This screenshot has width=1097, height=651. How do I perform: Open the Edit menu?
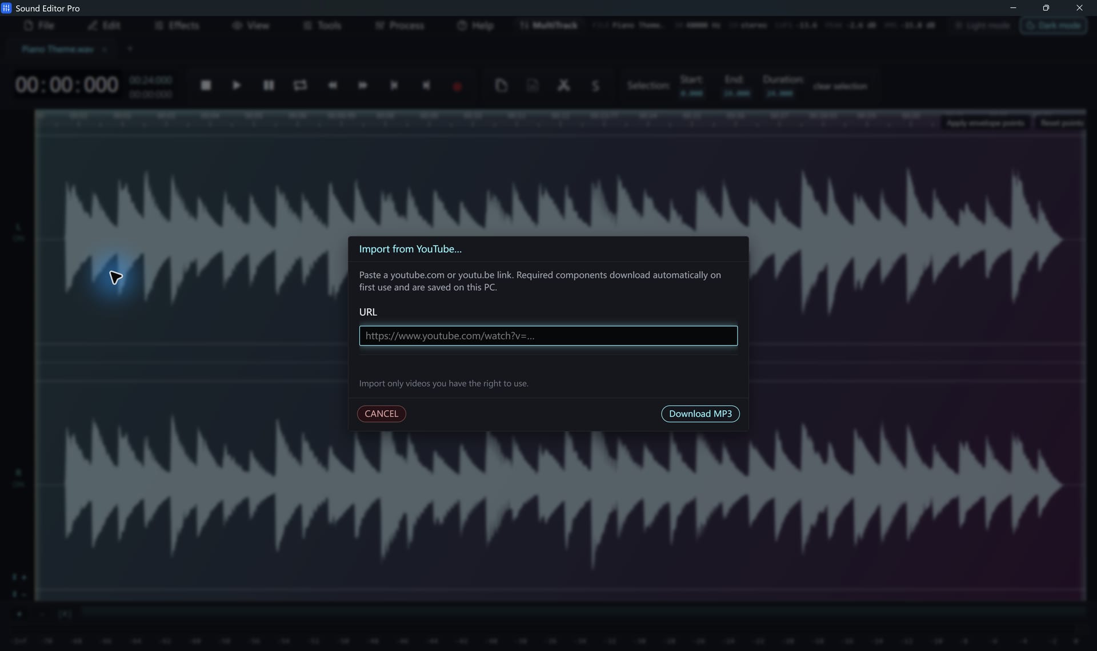(x=104, y=26)
